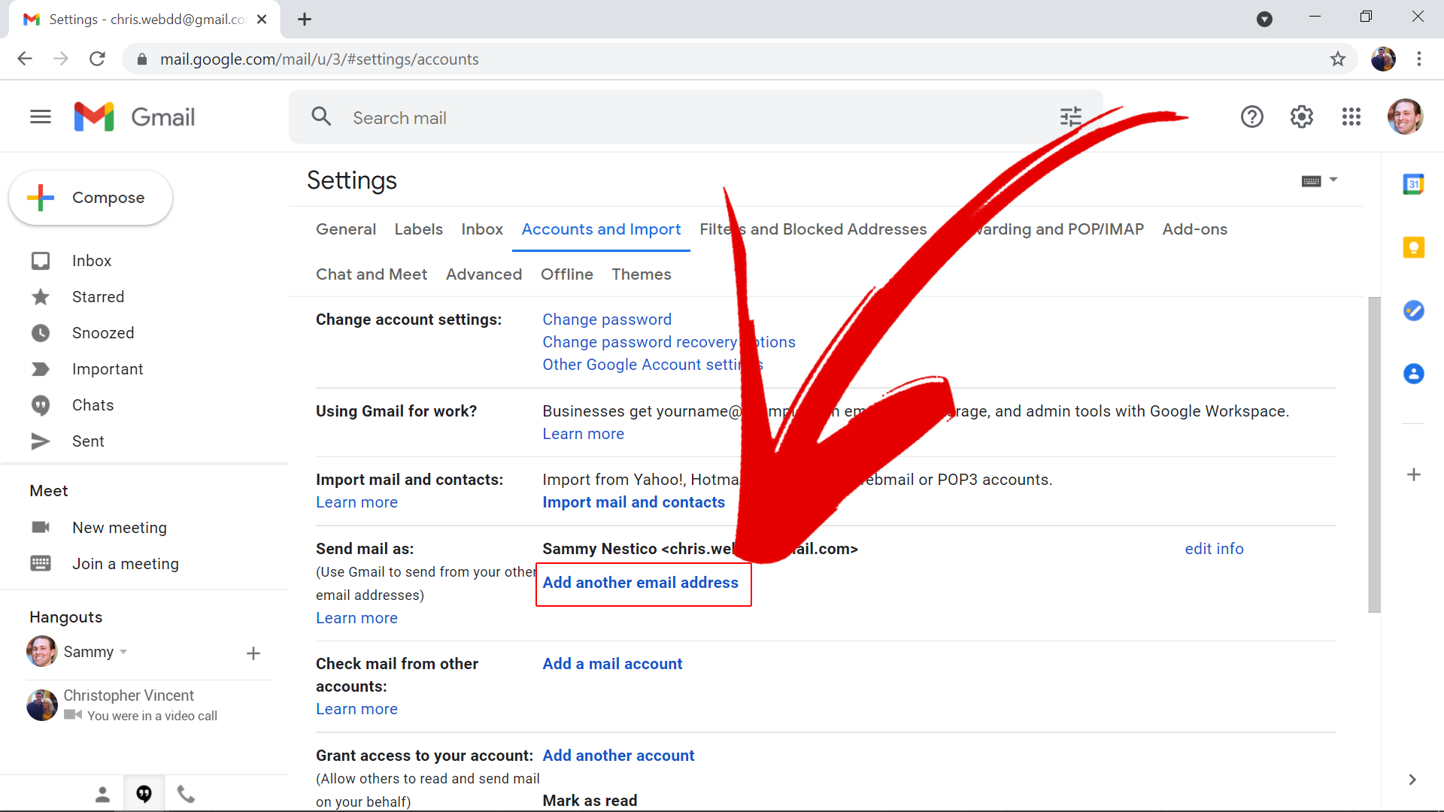The image size is (1444, 812).
Task: Click Learn more under Send mail as
Action: pos(356,618)
